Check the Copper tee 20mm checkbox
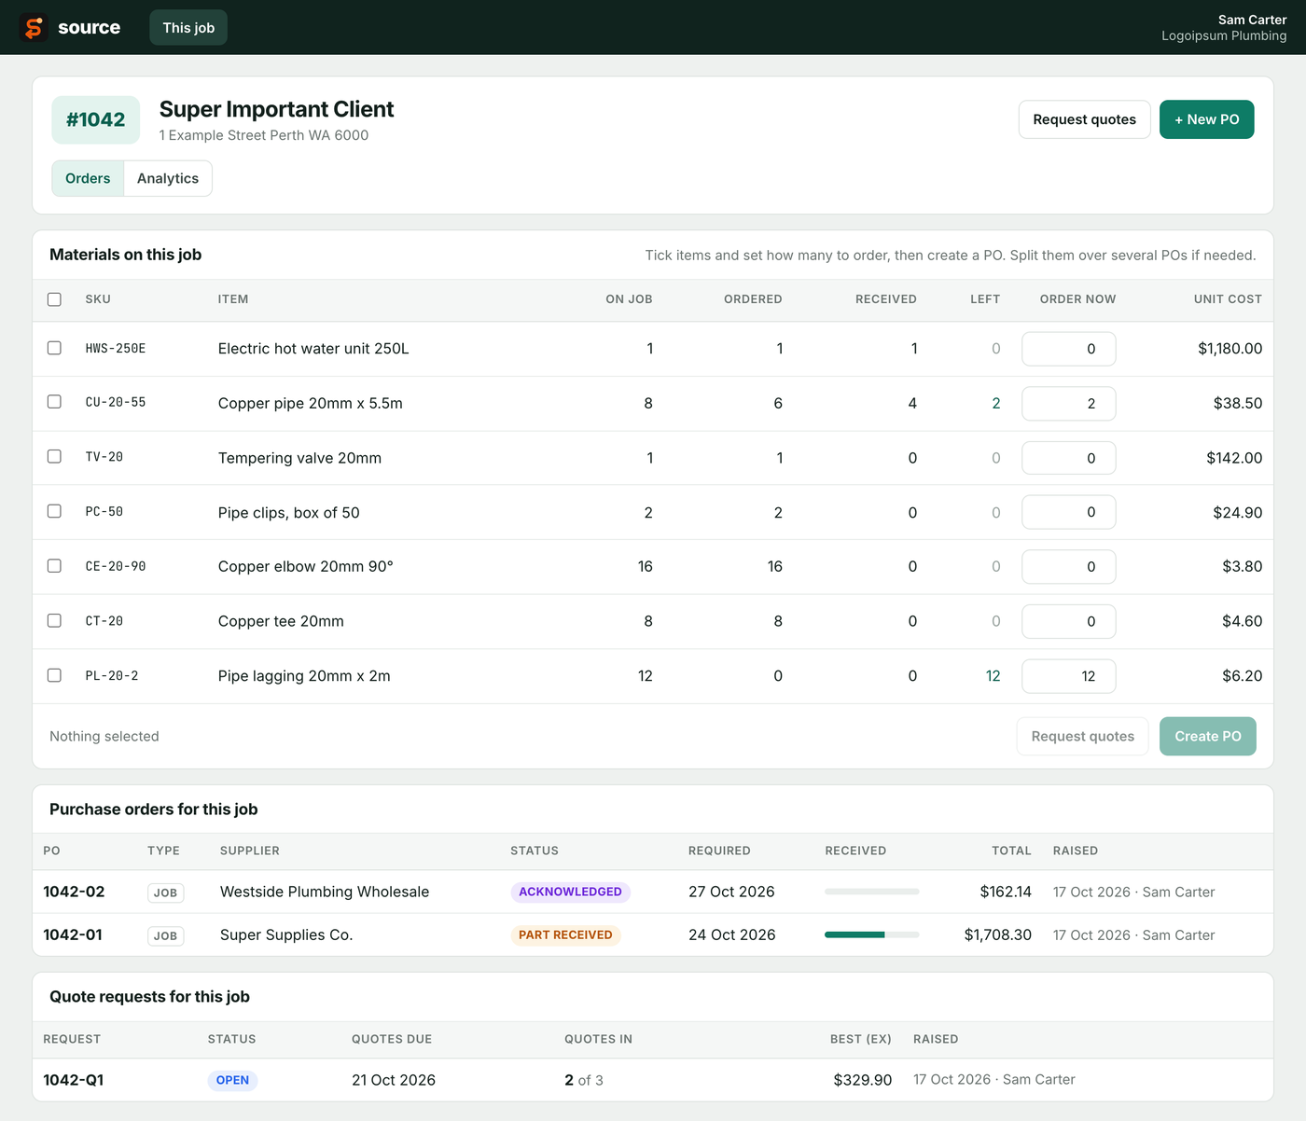 [x=54, y=621]
